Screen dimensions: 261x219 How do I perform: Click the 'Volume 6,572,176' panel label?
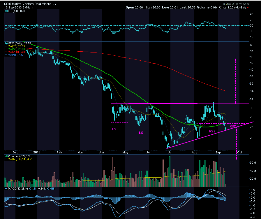19,156
